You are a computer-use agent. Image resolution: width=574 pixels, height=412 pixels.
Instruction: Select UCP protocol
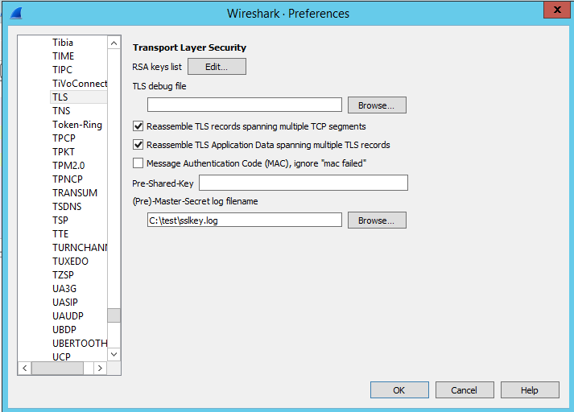61,356
